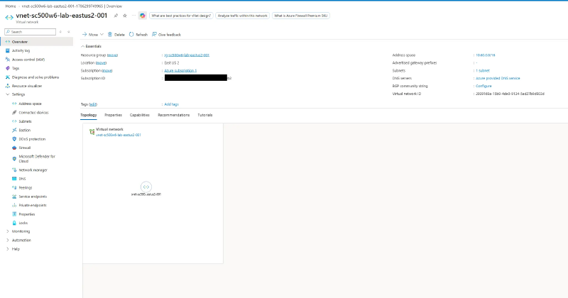Open Private endpoints
Viewport: 568px width, 298px height.
(x=32, y=205)
